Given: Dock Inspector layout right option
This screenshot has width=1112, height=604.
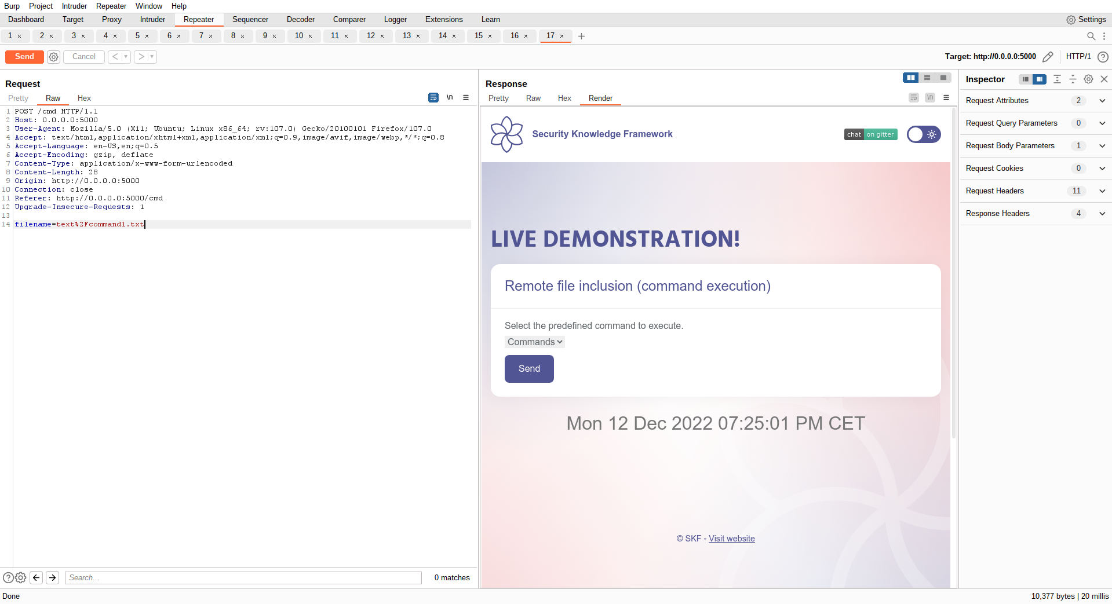Looking at the screenshot, I should 1040,79.
